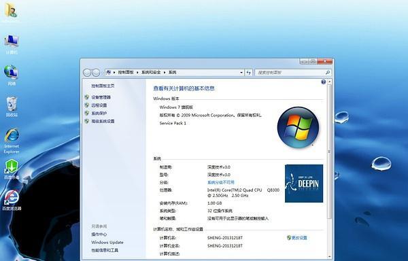Image resolution: width=408 pixels, height=261 pixels.
Task: Open 设备管理器 device manager link
Action: pyautogui.click(x=101, y=97)
